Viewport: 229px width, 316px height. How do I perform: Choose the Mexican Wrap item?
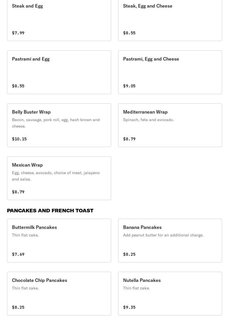59,178
